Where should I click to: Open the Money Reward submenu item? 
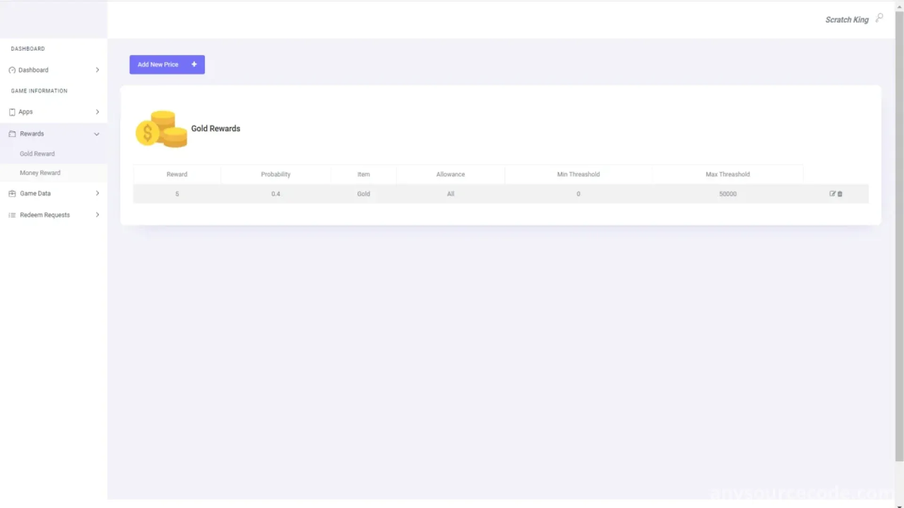(40, 173)
